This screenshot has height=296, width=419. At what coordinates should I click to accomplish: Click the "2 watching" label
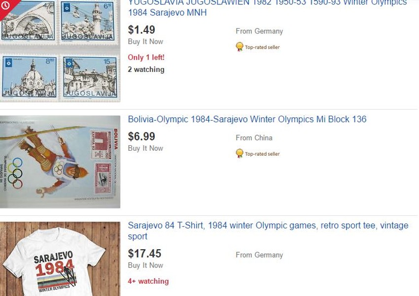pyautogui.click(x=146, y=69)
